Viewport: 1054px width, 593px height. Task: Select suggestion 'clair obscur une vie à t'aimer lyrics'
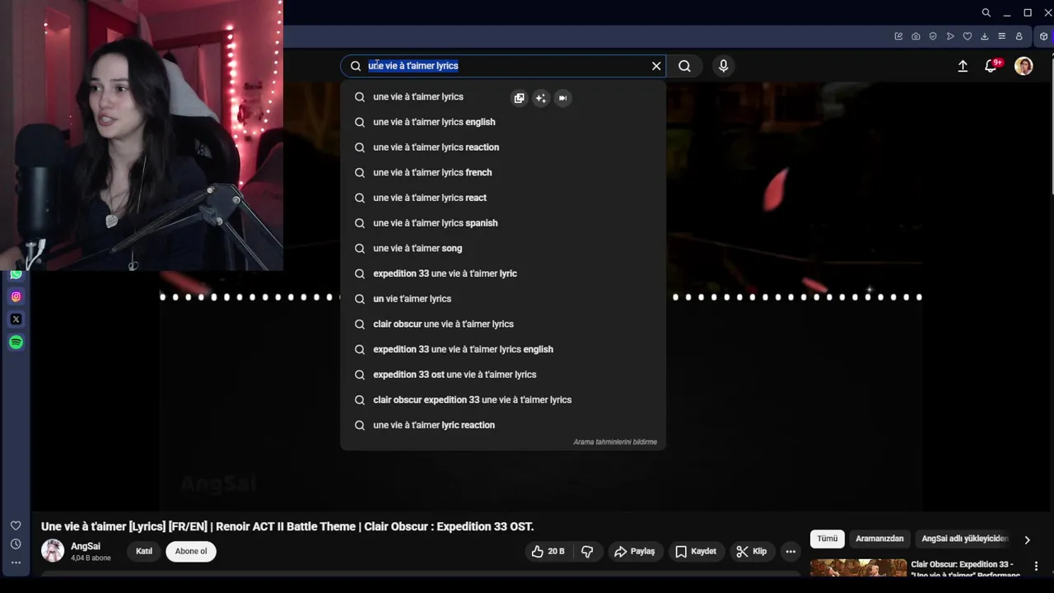click(502, 324)
